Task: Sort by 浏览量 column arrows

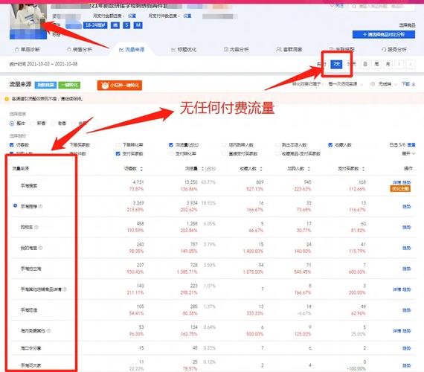Action: [202, 169]
